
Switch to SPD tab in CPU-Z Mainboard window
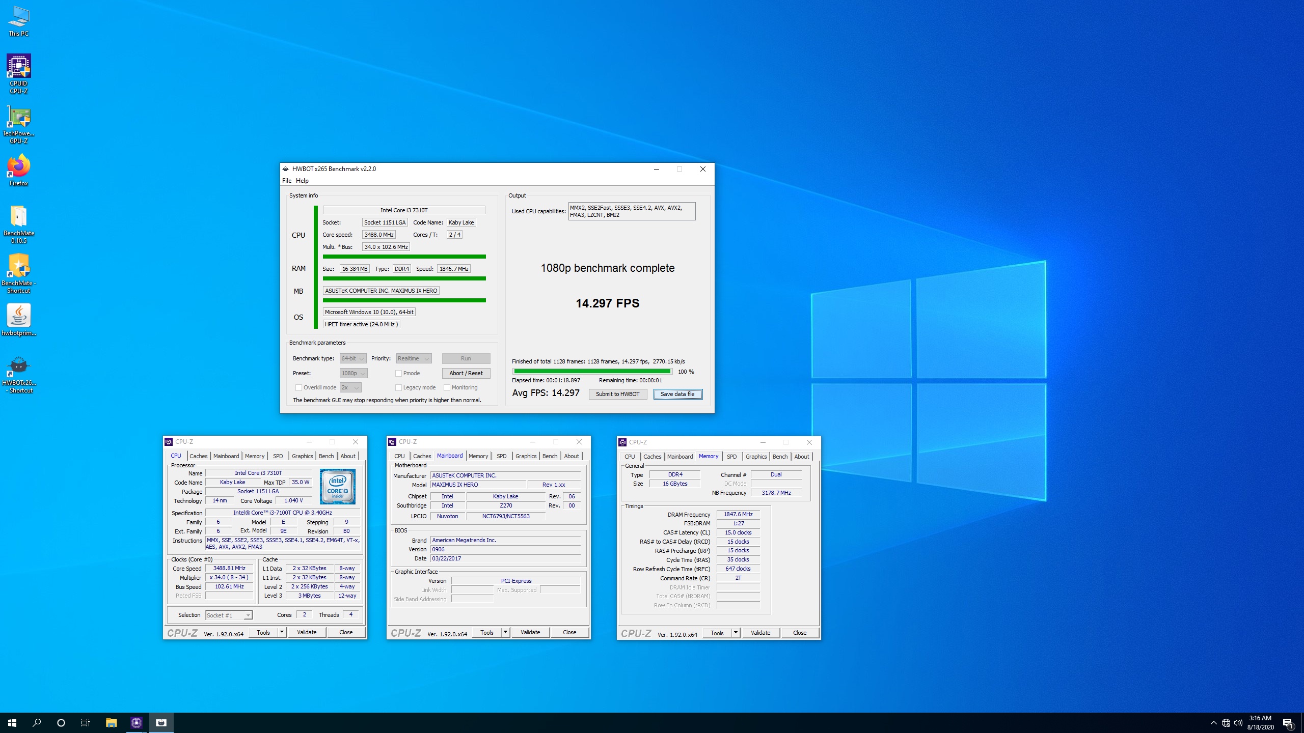click(x=502, y=456)
